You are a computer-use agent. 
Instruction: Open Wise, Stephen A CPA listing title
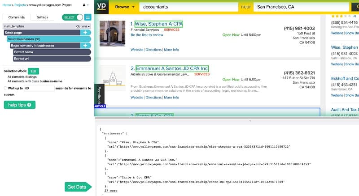pyautogui.click(x=159, y=24)
